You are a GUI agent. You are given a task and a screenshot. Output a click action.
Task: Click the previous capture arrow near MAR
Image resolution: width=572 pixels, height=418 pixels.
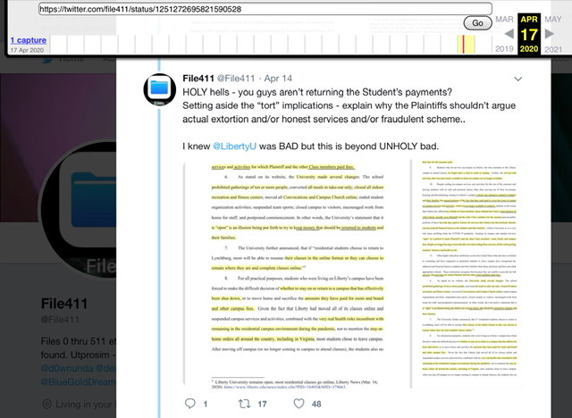coord(509,34)
